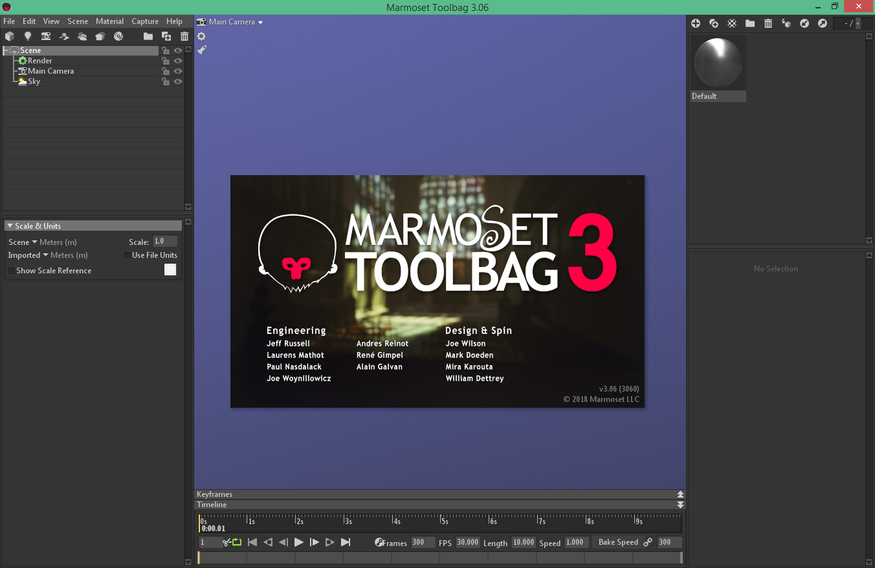This screenshot has width=875, height=568.
Task: Add a new camera to the scene
Action: (45, 36)
